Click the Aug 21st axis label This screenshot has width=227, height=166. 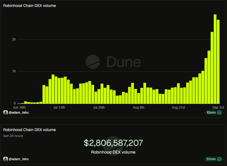point(178,108)
